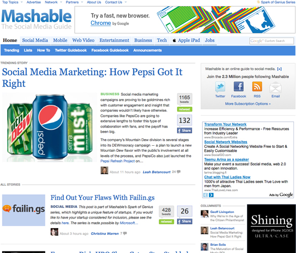Image resolution: width=296 pixels, height=253 pixels.
Task: Click Brian Solis columnist avatar
Action: [x=204, y=246]
